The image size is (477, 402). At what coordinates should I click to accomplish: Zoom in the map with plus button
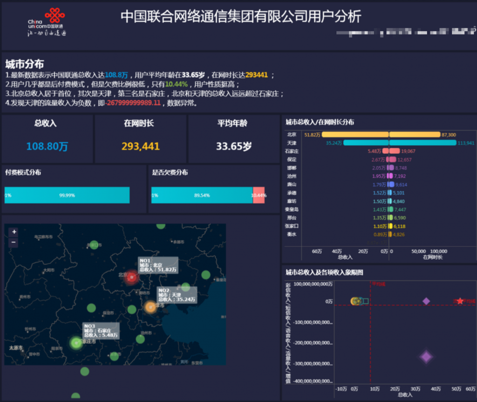[14, 232]
